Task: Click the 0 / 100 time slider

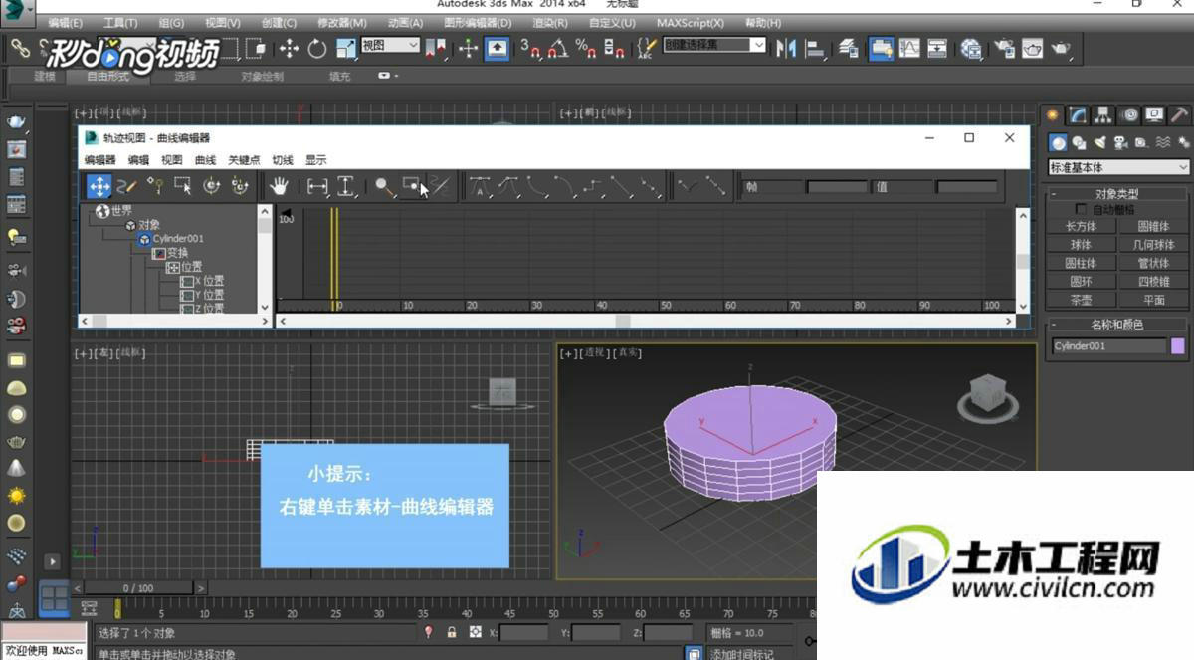Action: (x=138, y=588)
